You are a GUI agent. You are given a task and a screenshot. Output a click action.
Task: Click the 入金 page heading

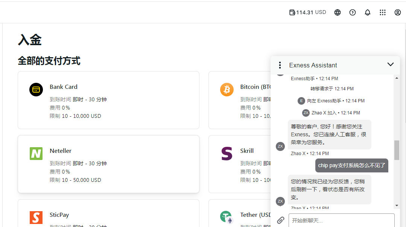[30, 40]
